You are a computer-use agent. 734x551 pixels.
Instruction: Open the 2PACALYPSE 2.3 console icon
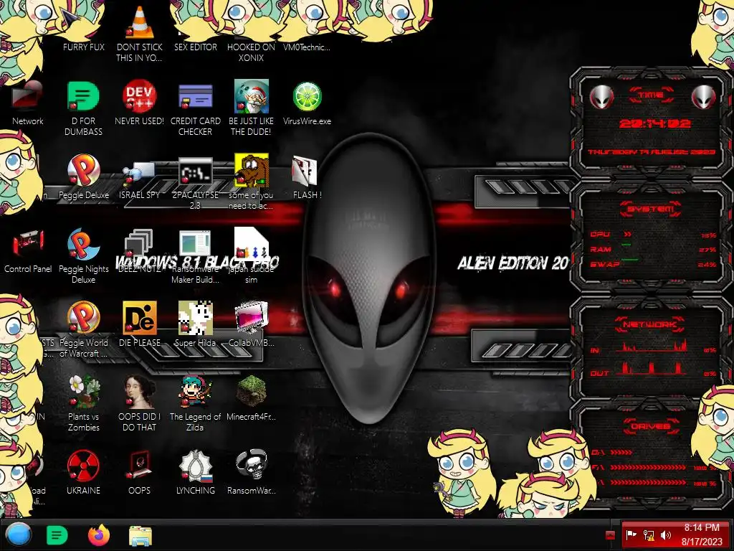tap(195, 183)
